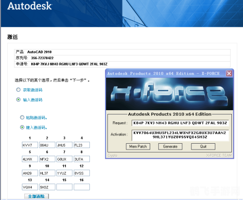This screenshot has height=200, width=243.
Task: Click activation code field 4 containing FL23
Action: pos(82,145)
